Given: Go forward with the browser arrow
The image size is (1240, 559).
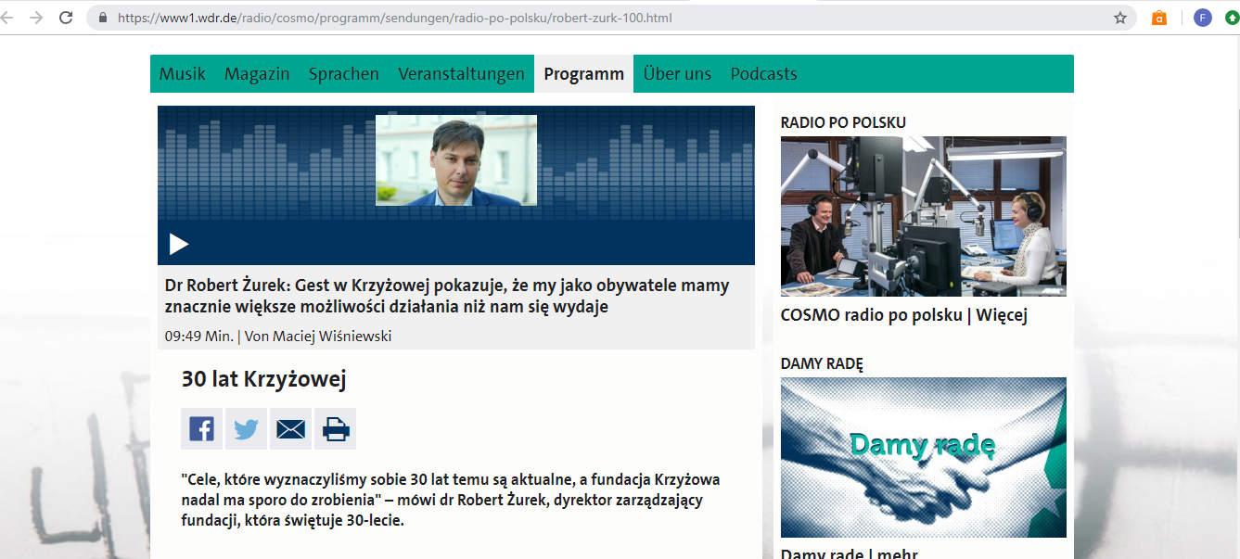Looking at the screenshot, I should (x=36, y=18).
